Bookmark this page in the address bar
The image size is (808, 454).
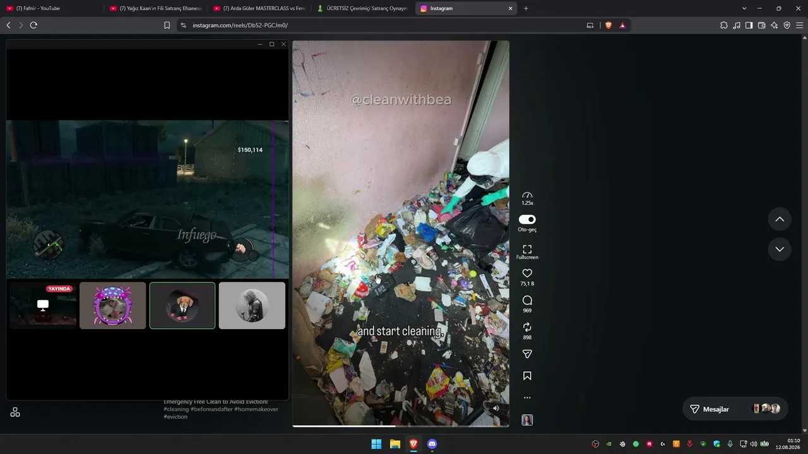(167, 25)
